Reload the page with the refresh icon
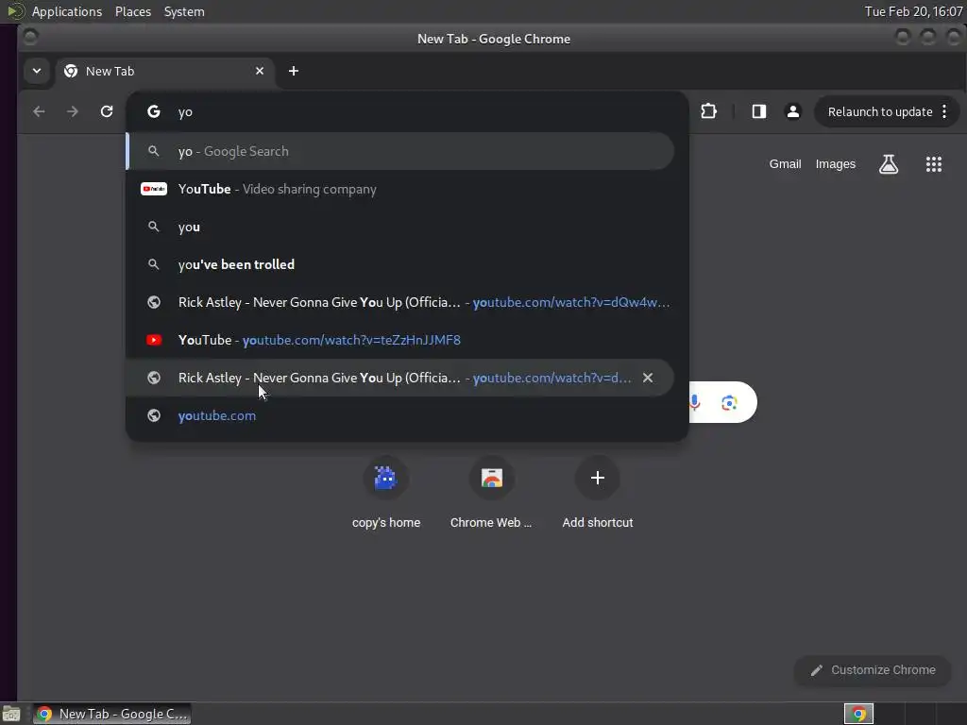 107,111
